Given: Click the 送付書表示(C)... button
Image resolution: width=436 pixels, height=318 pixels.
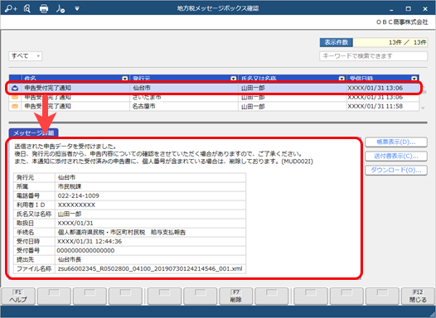Looking at the screenshot, I should (x=396, y=156).
